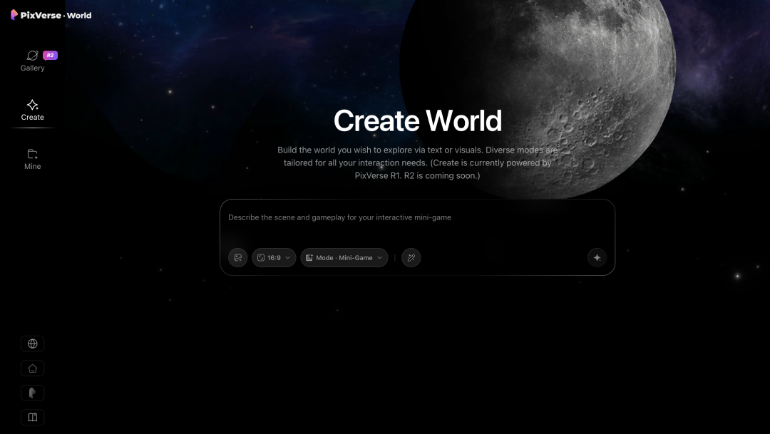770x434 pixels.
Task: Click the add image icon in prompt box
Action: tap(237, 258)
